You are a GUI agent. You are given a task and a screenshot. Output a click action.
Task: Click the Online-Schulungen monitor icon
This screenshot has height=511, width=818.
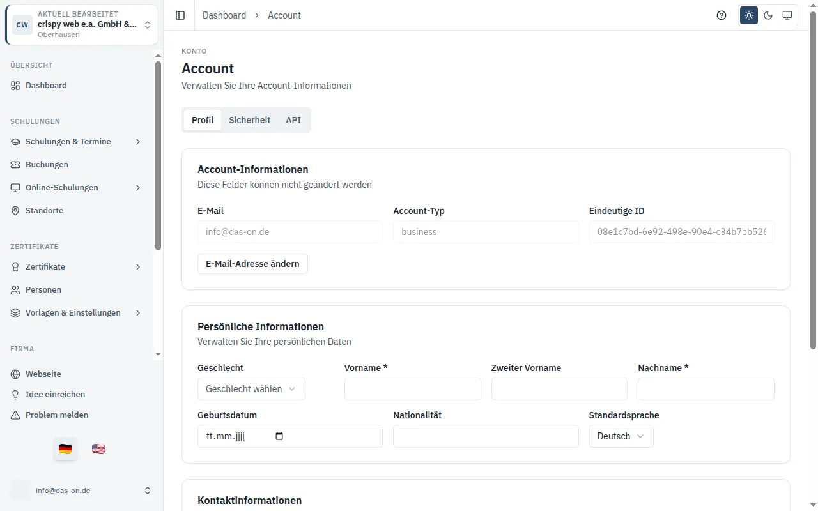pyautogui.click(x=15, y=188)
